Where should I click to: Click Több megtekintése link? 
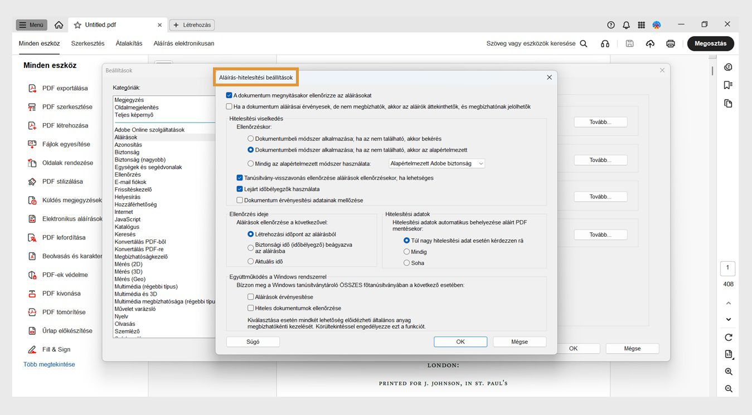[x=49, y=364]
